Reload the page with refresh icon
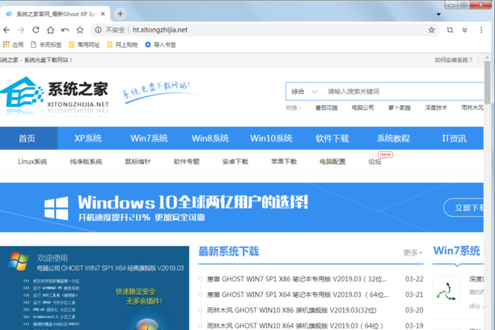Screen dimensions: 495x330 36,30
